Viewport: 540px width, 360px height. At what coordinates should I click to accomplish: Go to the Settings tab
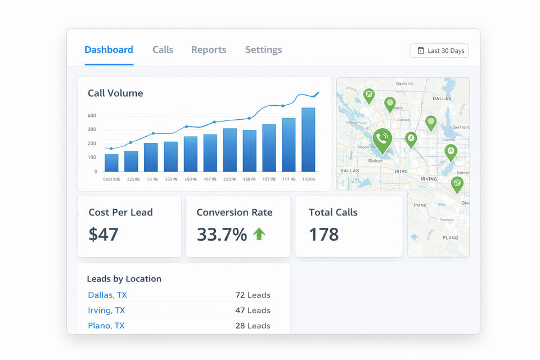click(x=263, y=49)
